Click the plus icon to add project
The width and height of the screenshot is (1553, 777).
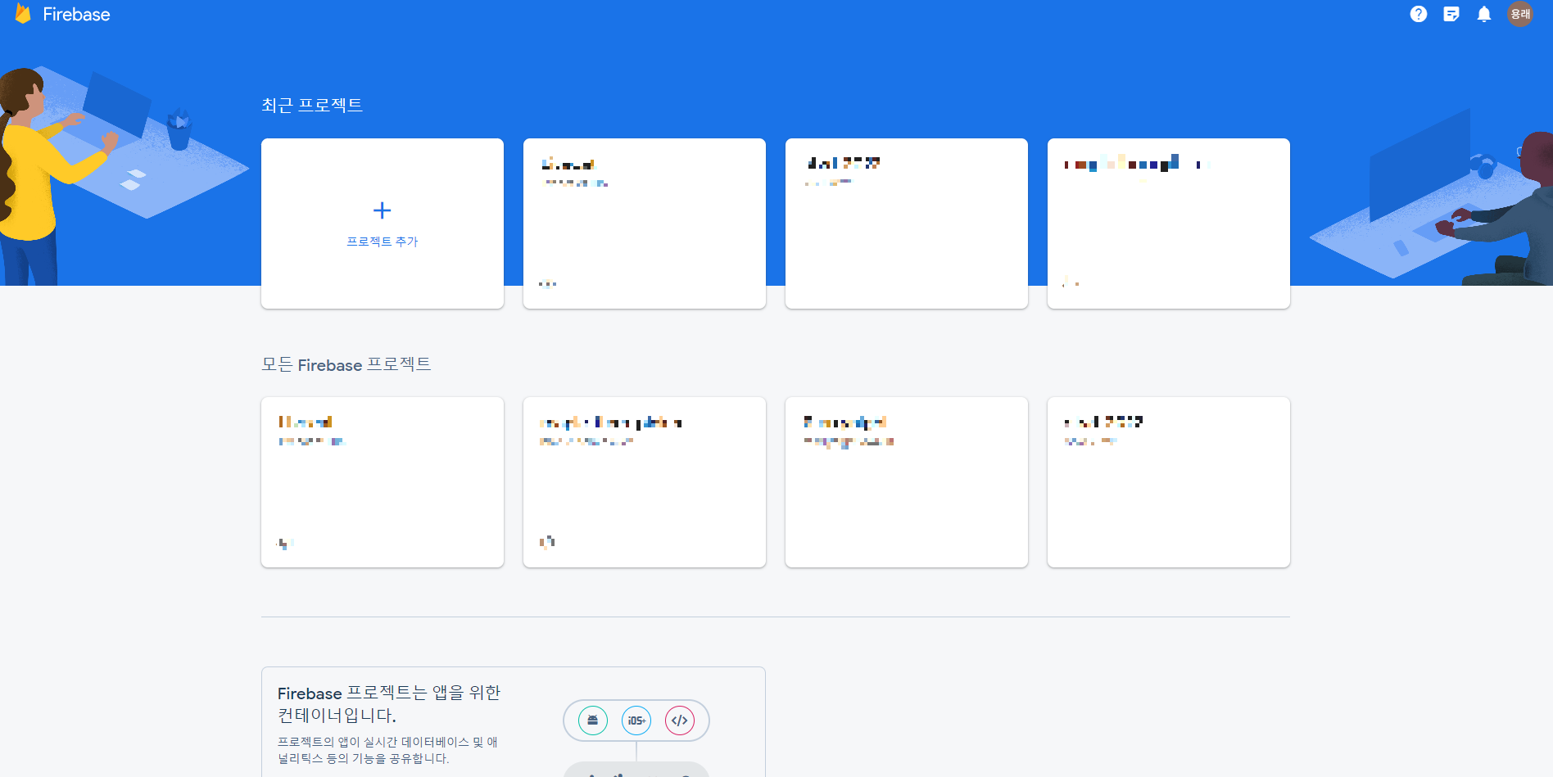click(382, 210)
